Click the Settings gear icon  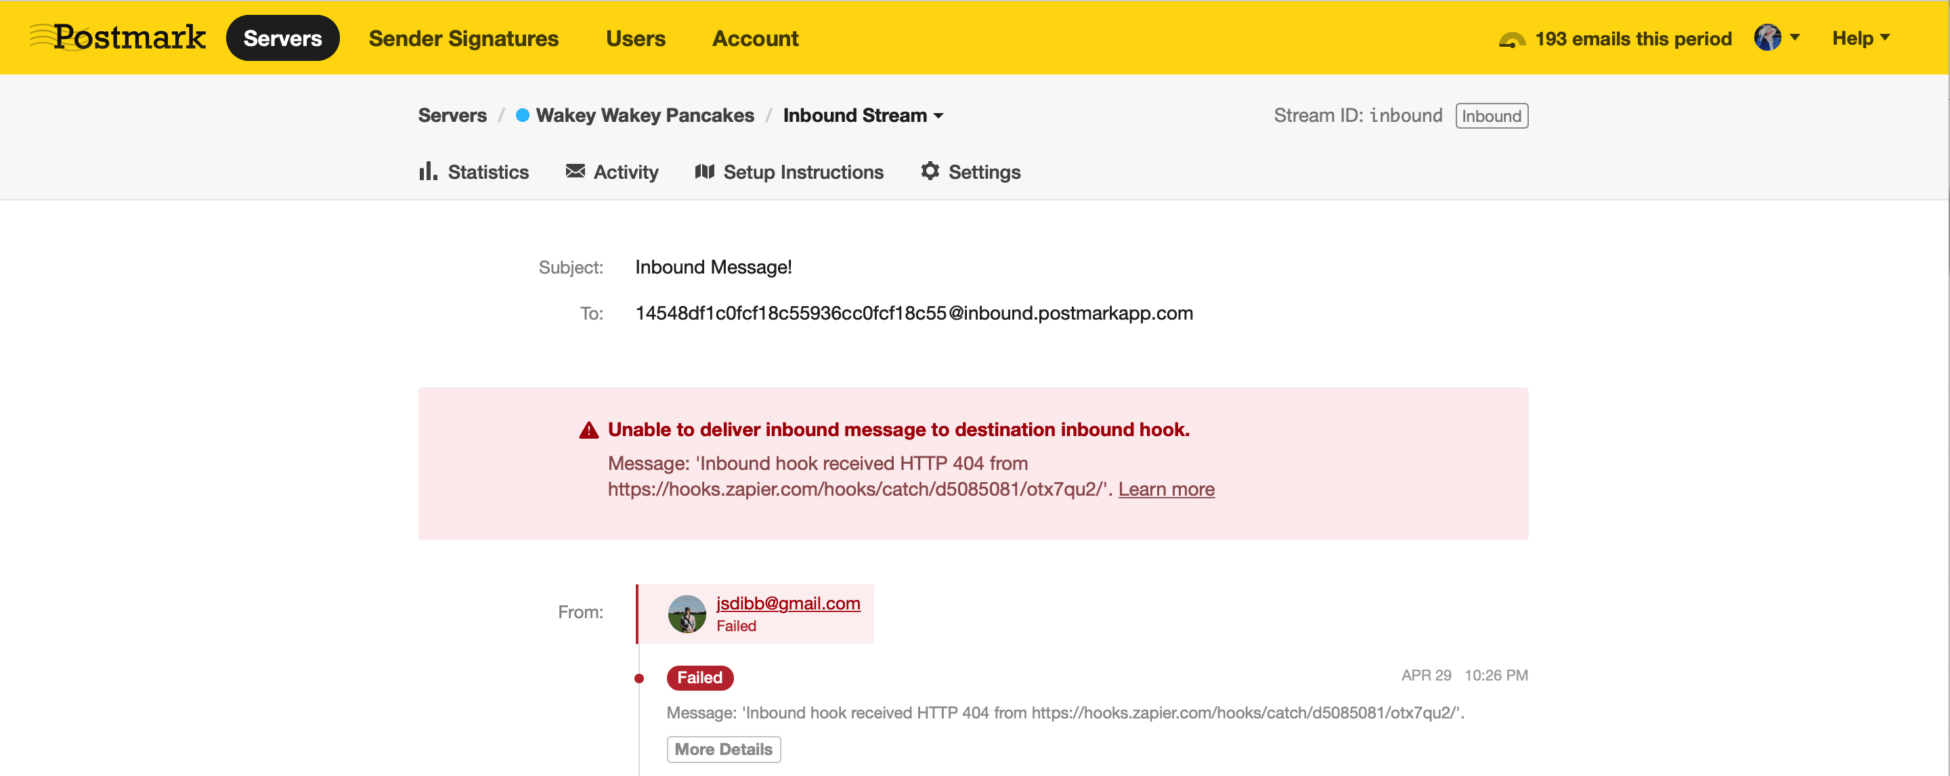click(x=930, y=171)
